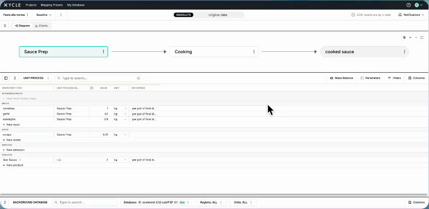Zoom out of the diagram

(416, 37)
